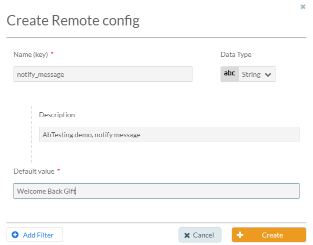Click the Data Type label
Viewport: 313px width, 245px height.
click(x=235, y=54)
